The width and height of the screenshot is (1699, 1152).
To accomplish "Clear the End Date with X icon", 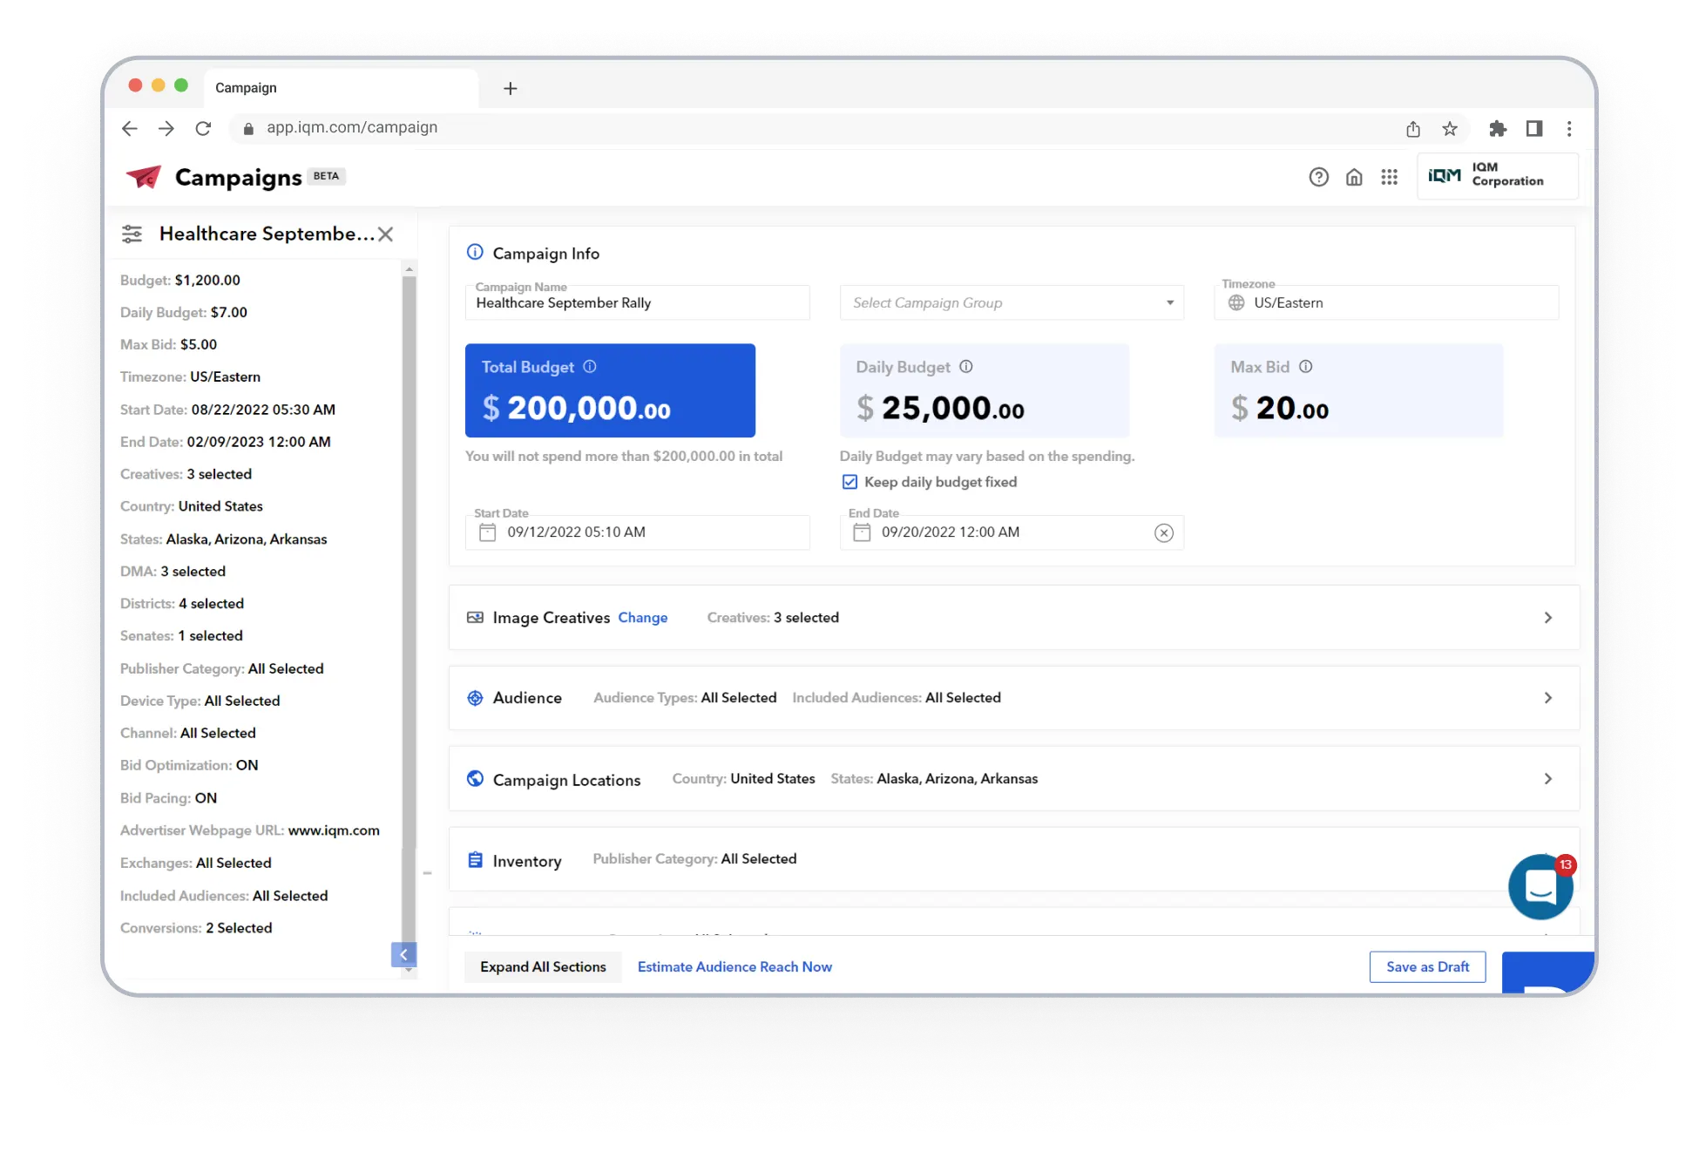I will click(x=1163, y=532).
